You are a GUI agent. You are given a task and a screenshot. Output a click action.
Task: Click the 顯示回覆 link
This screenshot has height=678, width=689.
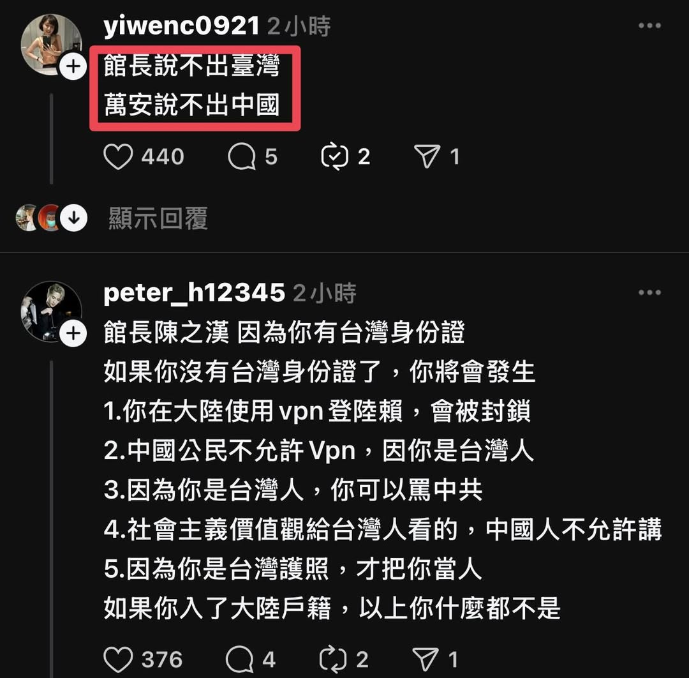tap(158, 218)
